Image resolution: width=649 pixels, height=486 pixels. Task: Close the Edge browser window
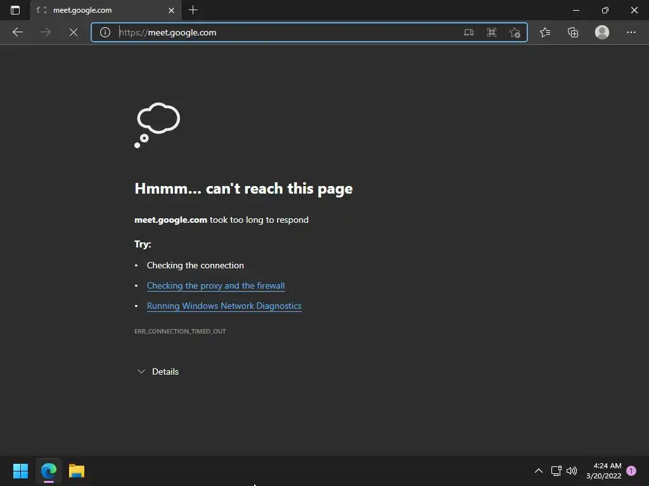[634, 10]
